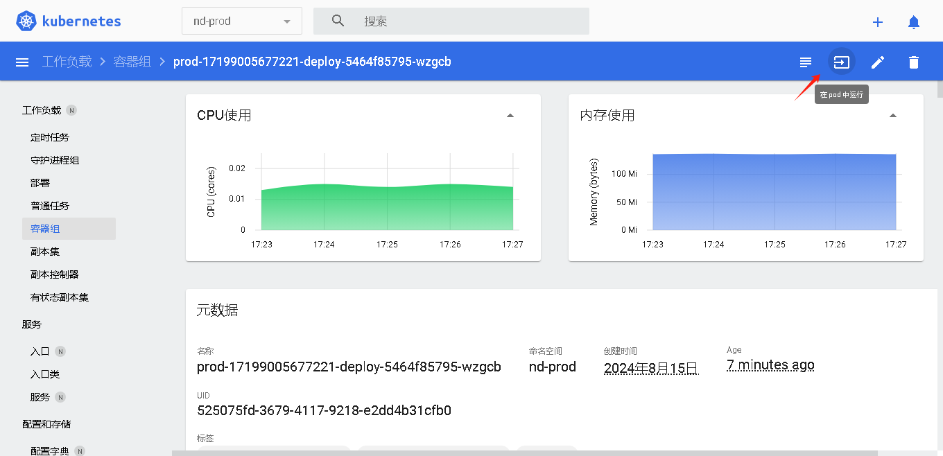This screenshot has height=456, width=943.
Task: Open the pod logs icon
Action: (806, 62)
